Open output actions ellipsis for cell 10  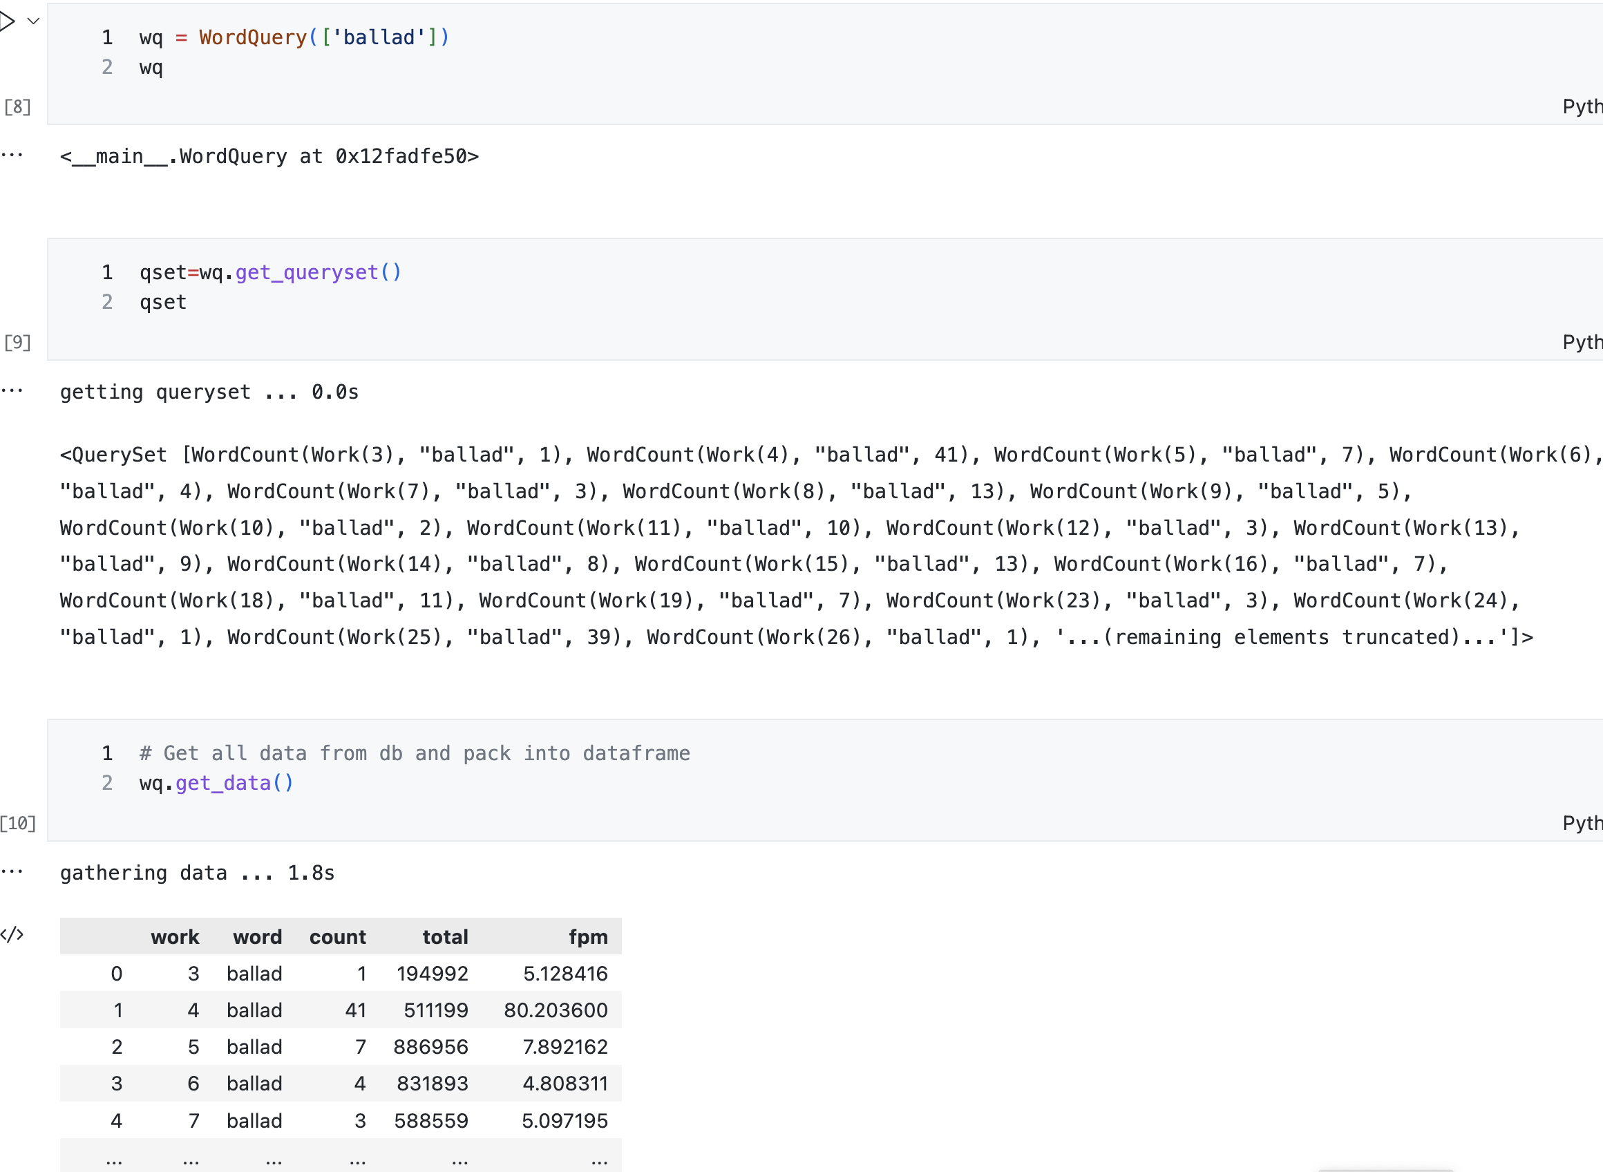[12, 871]
